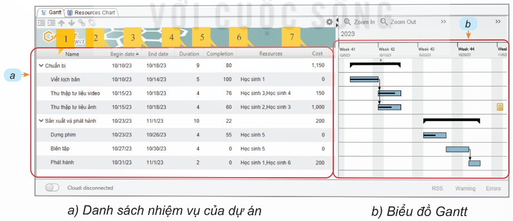Open the yellow note icon in chart
513x221 pixels.
point(500,107)
